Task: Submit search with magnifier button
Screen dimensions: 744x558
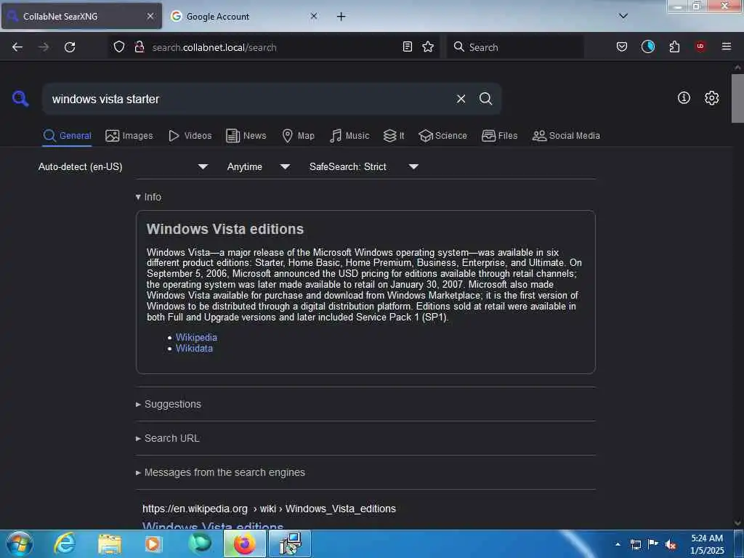Action: point(486,99)
